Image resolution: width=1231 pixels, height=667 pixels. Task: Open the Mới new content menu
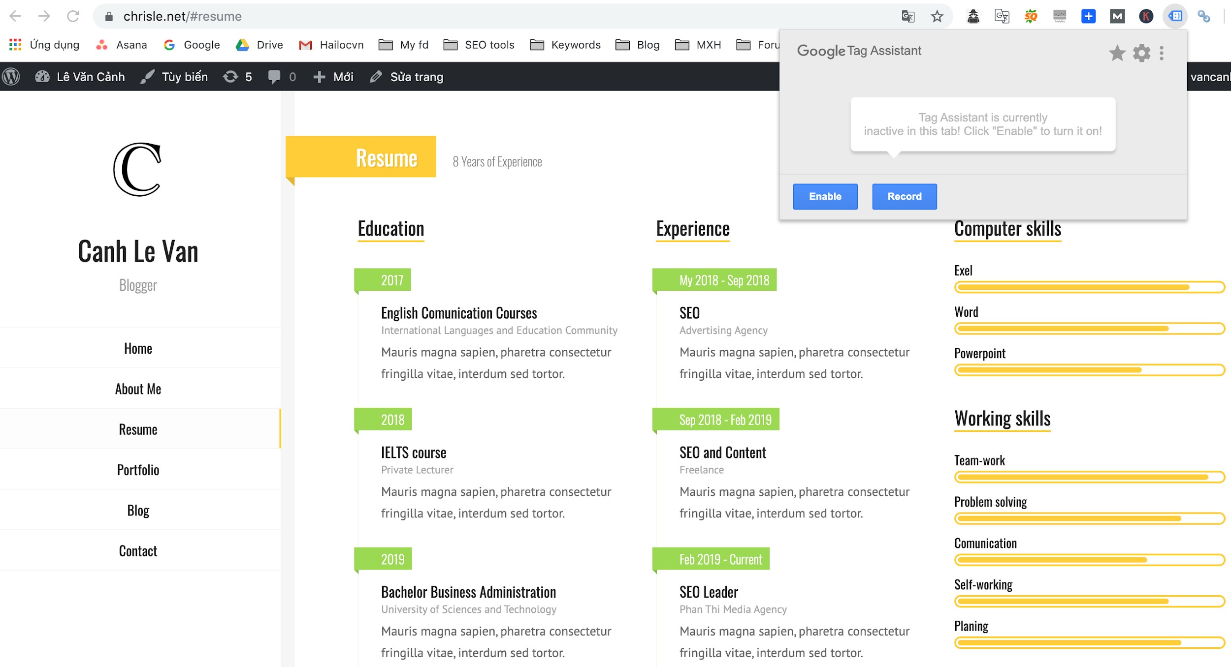point(333,77)
